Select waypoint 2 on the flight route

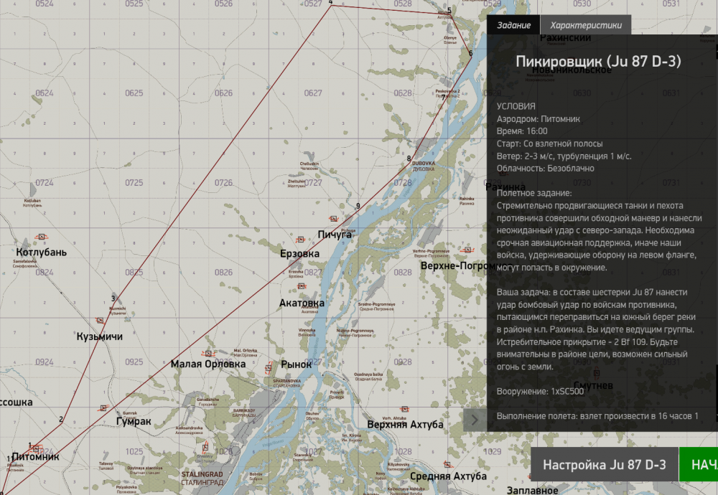[x=61, y=419]
